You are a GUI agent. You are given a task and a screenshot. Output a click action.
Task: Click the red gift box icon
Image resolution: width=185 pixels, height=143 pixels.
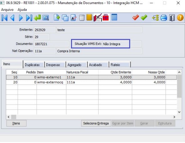106,17
